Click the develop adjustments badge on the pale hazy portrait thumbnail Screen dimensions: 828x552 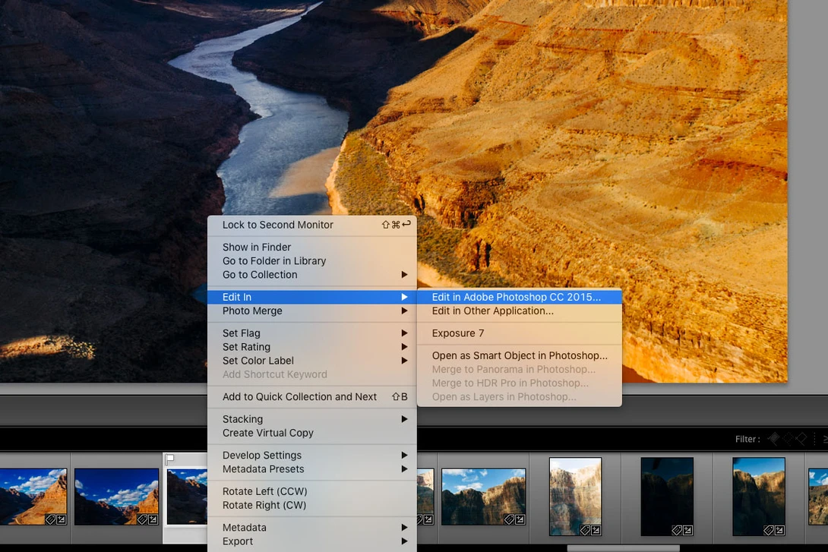tap(596, 530)
